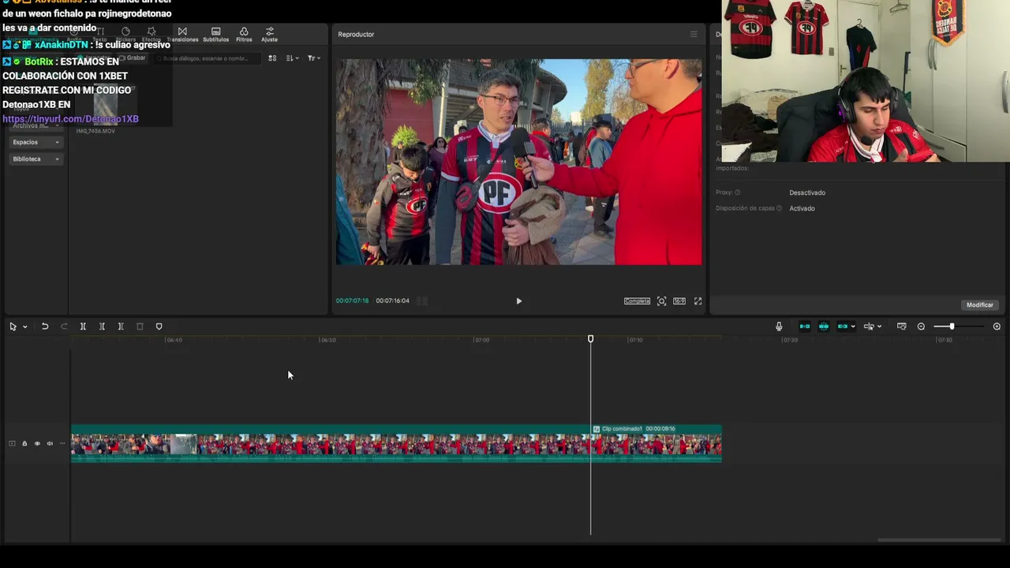Screen dimensions: 1010x568
Task: Open the Ajuste tab
Action: (x=269, y=35)
